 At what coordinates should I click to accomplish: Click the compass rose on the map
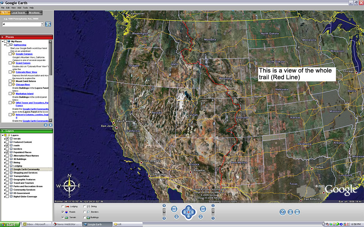(x=69, y=185)
